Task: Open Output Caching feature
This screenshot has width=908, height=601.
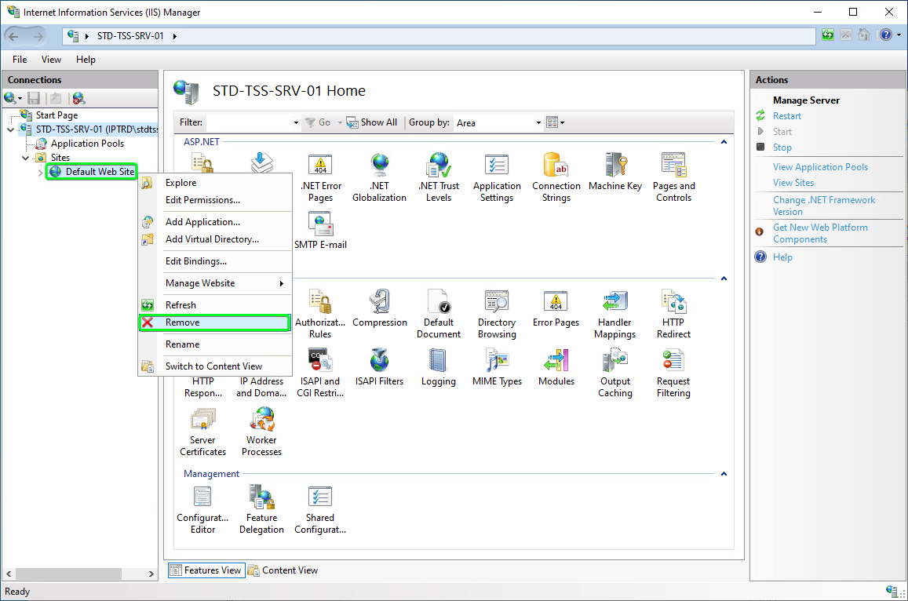Action: click(615, 373)
